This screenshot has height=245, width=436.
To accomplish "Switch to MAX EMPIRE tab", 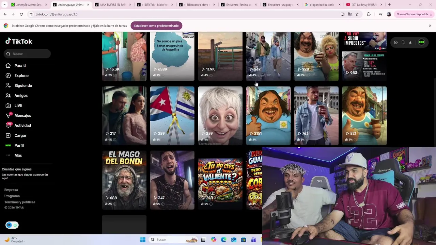I will 113,5.
